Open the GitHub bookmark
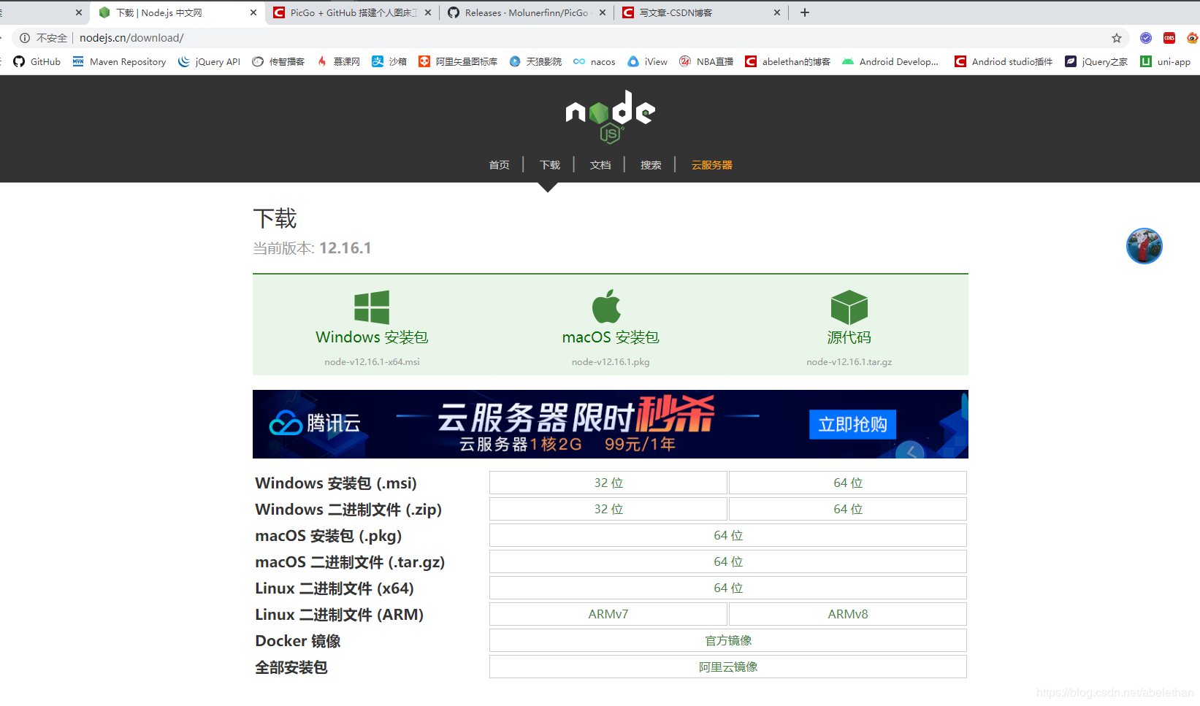 [37, 61]
